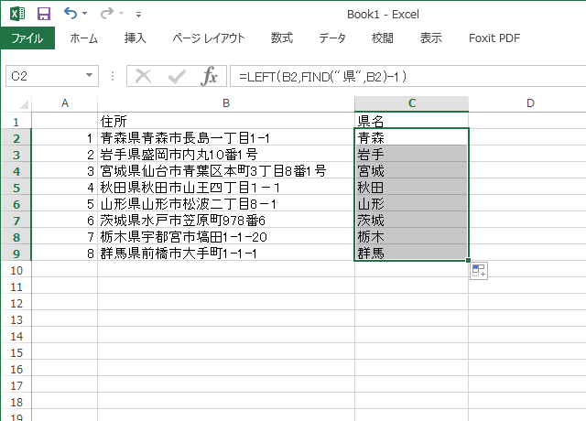Select the 群馬県前橋市大手町 address cell
This screenshot has width=586, height=421.
click(x=226, y=253)
